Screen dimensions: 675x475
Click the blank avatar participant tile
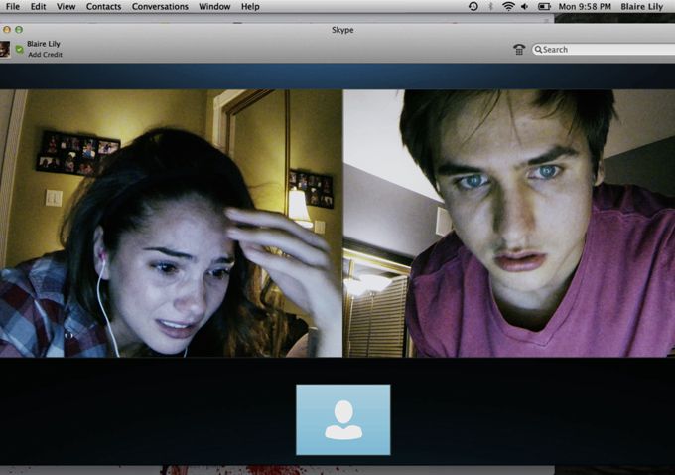pyautogui.click(x=343, y=419)
